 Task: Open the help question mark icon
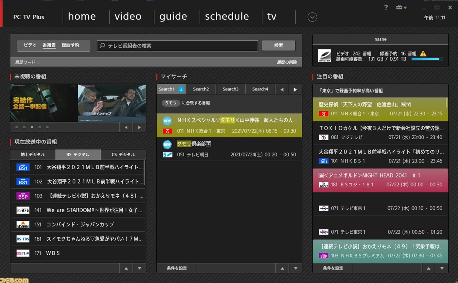click(386, 8)
